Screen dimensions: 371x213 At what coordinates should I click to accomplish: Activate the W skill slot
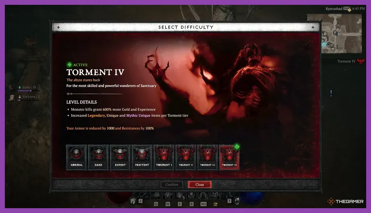168,195
